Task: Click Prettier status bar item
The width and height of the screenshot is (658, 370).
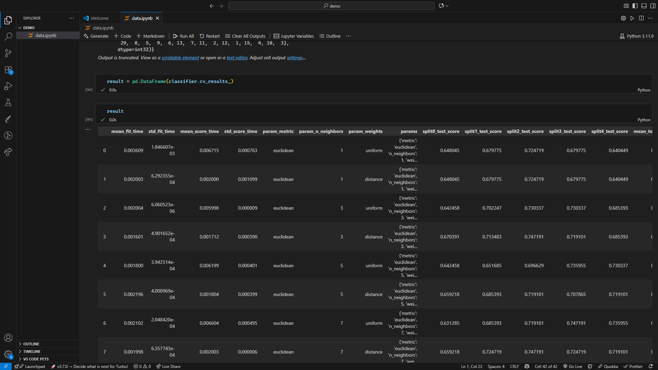Action: (633, 366)
